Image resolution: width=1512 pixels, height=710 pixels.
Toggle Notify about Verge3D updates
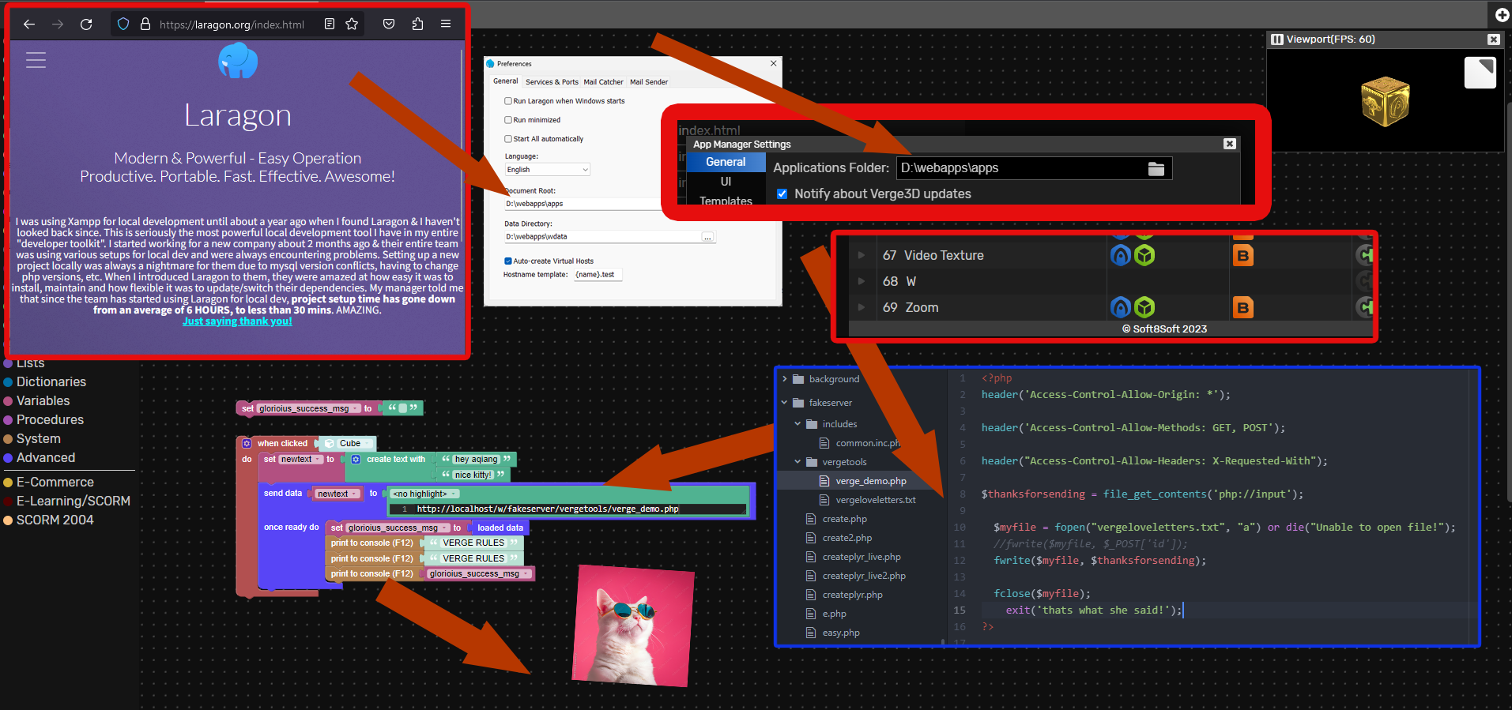[782, 193]
